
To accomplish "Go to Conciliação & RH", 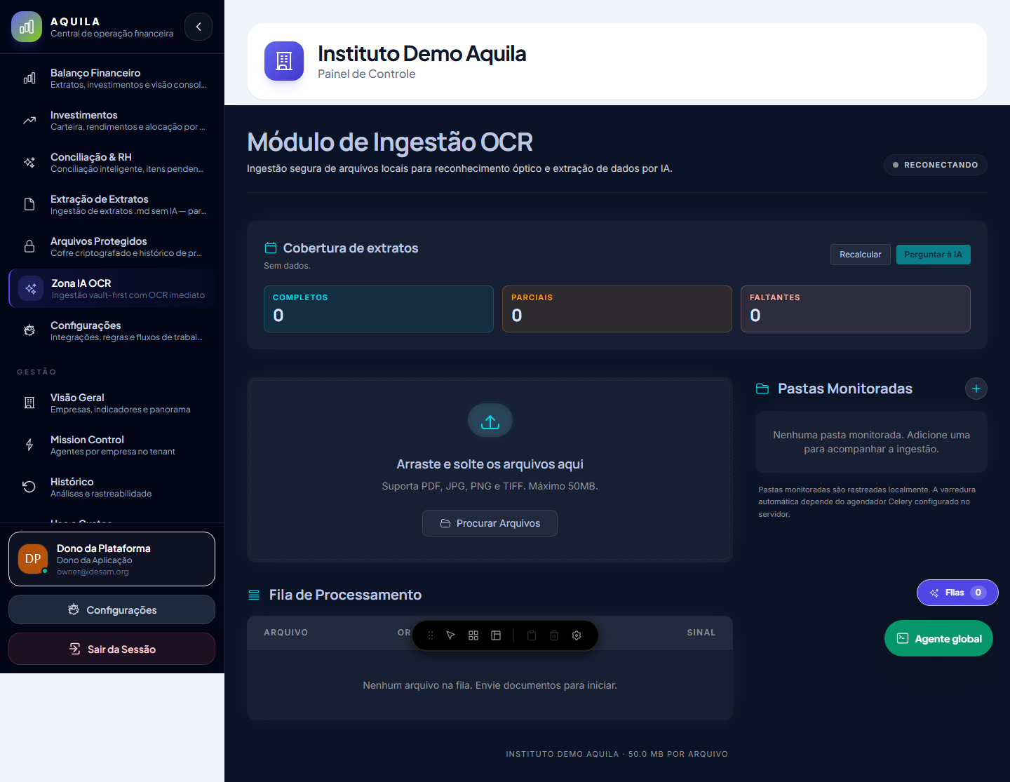I will [x=112, y=162].
